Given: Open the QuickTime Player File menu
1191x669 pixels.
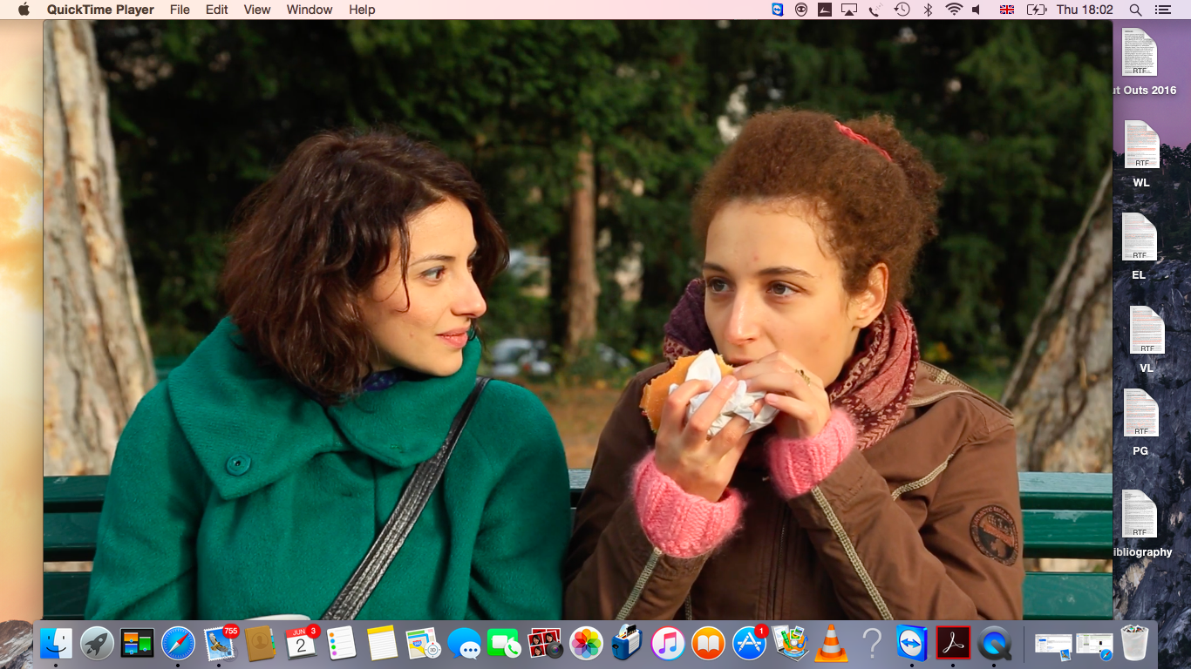Looking at the screenshot, I should [x=180, y=10].
